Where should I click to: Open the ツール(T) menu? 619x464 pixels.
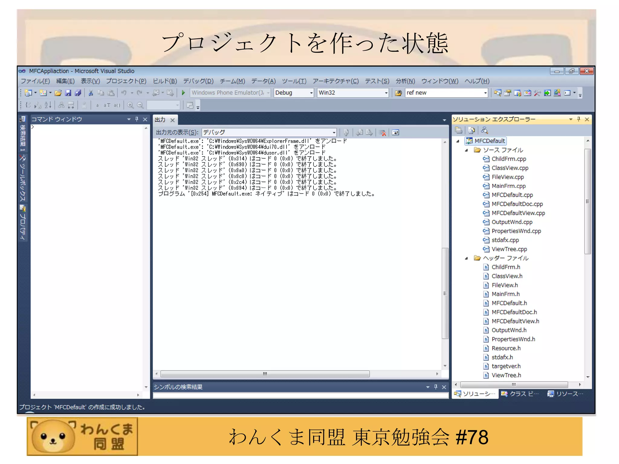pos(294,81)
